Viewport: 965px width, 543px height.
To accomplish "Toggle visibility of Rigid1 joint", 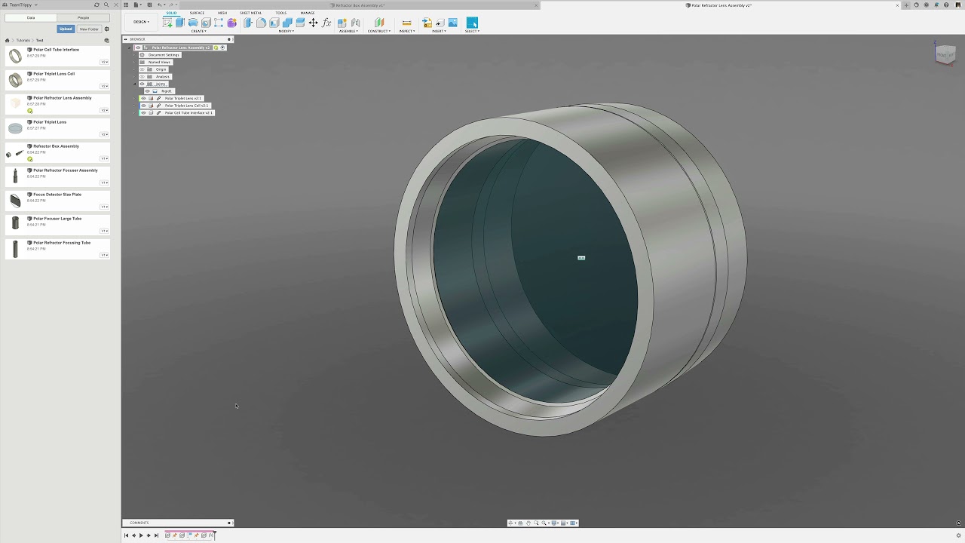I will [147, 91].
